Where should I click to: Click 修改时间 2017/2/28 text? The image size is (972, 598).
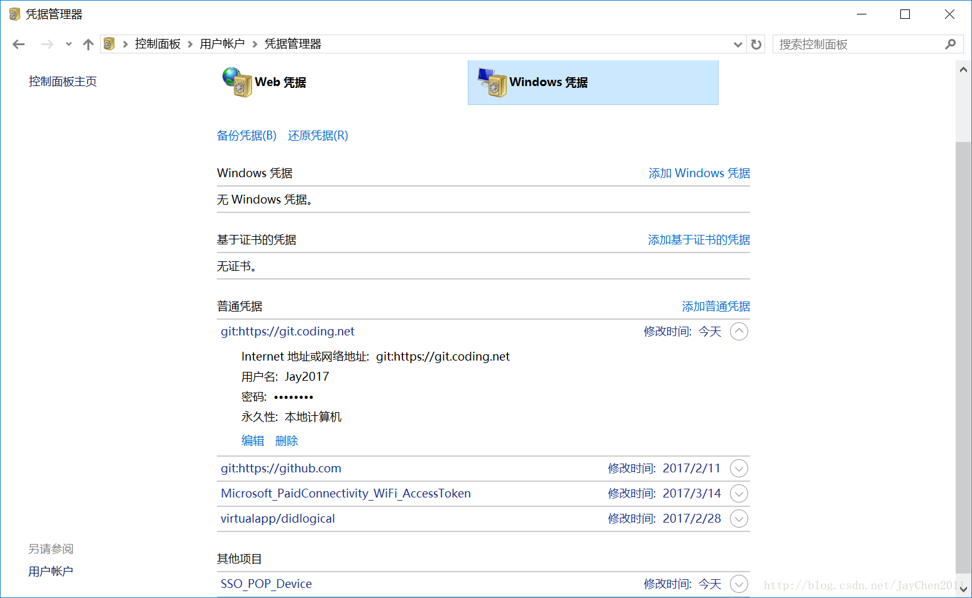click(x=664, y=519)
